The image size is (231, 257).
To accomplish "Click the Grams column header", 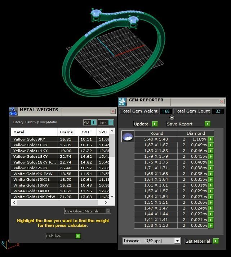I will point(68,132).
